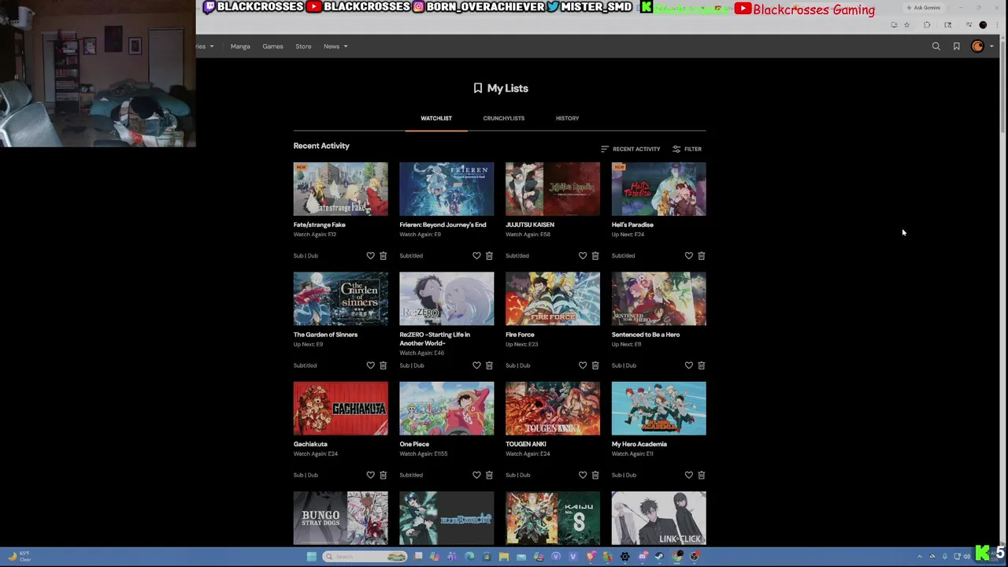Open the Filter options
Viewport: 1008px width, 567px height.
tap(687, 149)
